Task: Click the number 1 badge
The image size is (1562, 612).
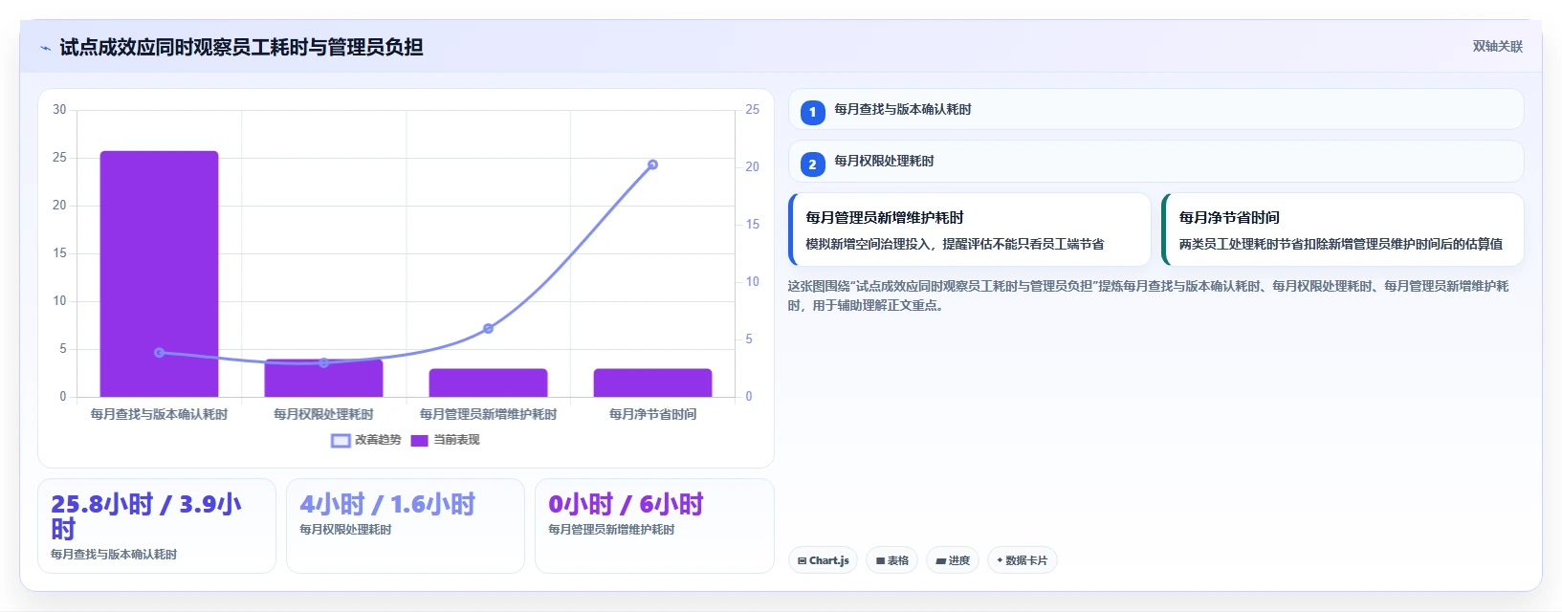Action: tap(812, 113)
